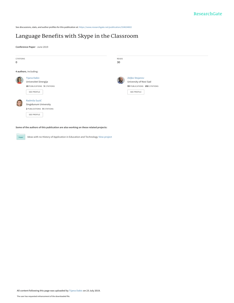Open the View project link
Screen dimensions: 234x303
click(105, 137)
